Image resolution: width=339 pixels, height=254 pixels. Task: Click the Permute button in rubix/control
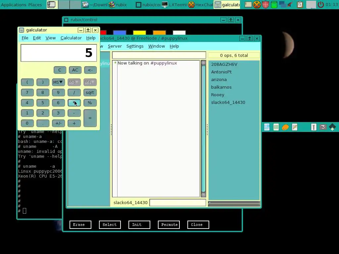click(x=169, y=225)
